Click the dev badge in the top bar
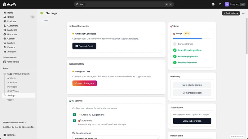 242,4
